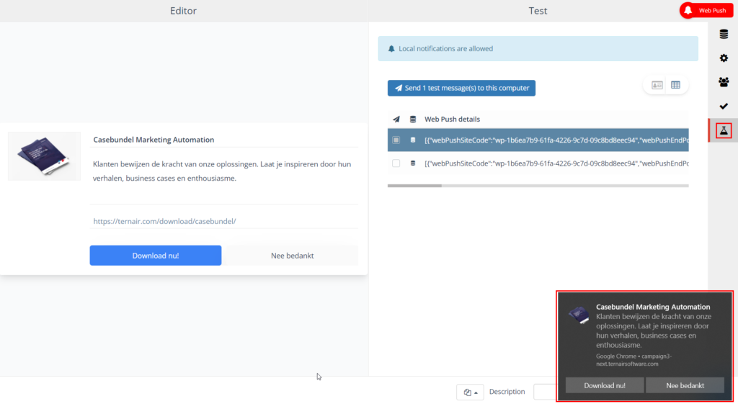Image resolution: width=738 pixels, height=404 pixels.
Task: Click the paper plane send column header icon
Action: pyautogui.click(x=396, y=119)
